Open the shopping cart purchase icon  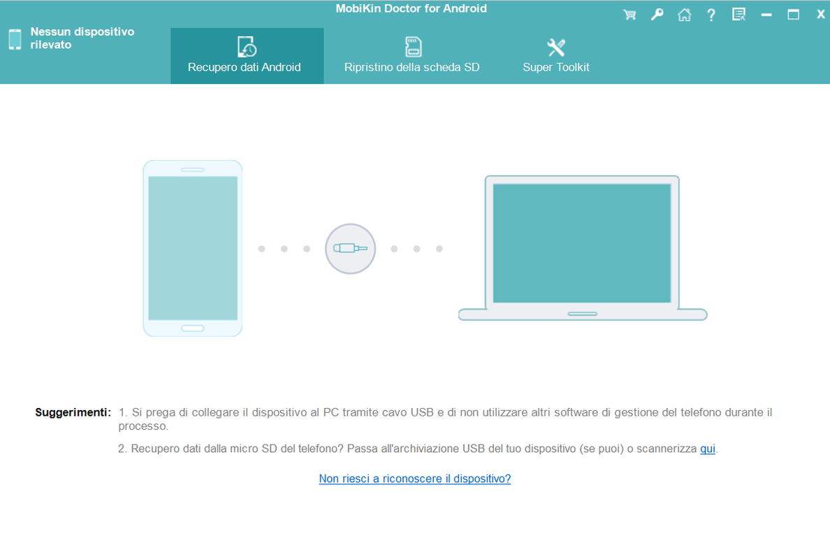(629, 15)
